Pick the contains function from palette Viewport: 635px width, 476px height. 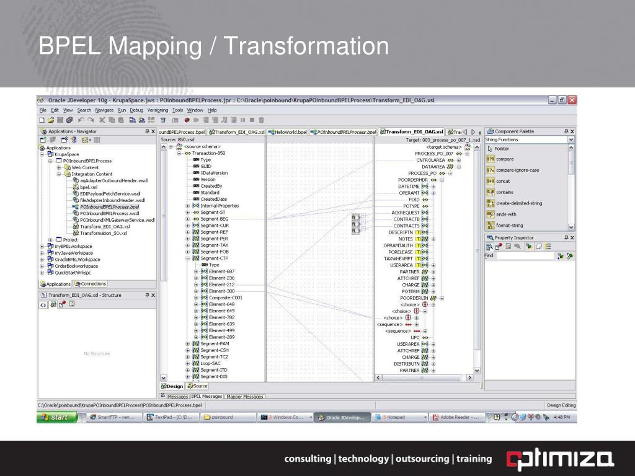(x=500, y=192)
